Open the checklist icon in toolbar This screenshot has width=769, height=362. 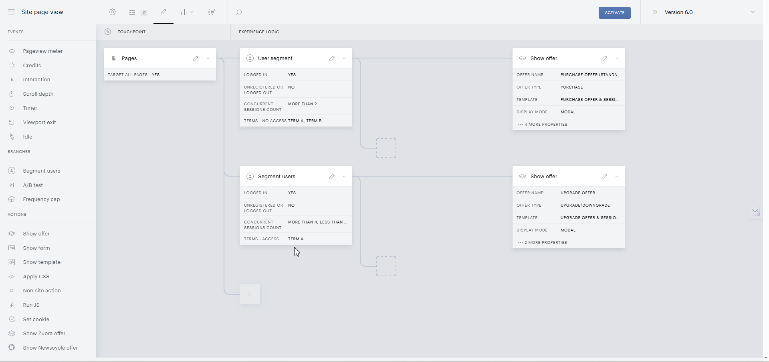[212, 12]
